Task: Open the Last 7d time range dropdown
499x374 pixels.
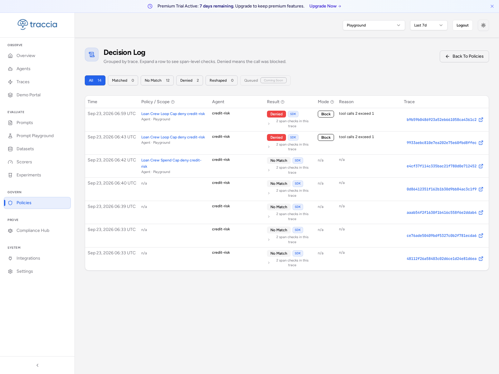Action: point(429,25)
